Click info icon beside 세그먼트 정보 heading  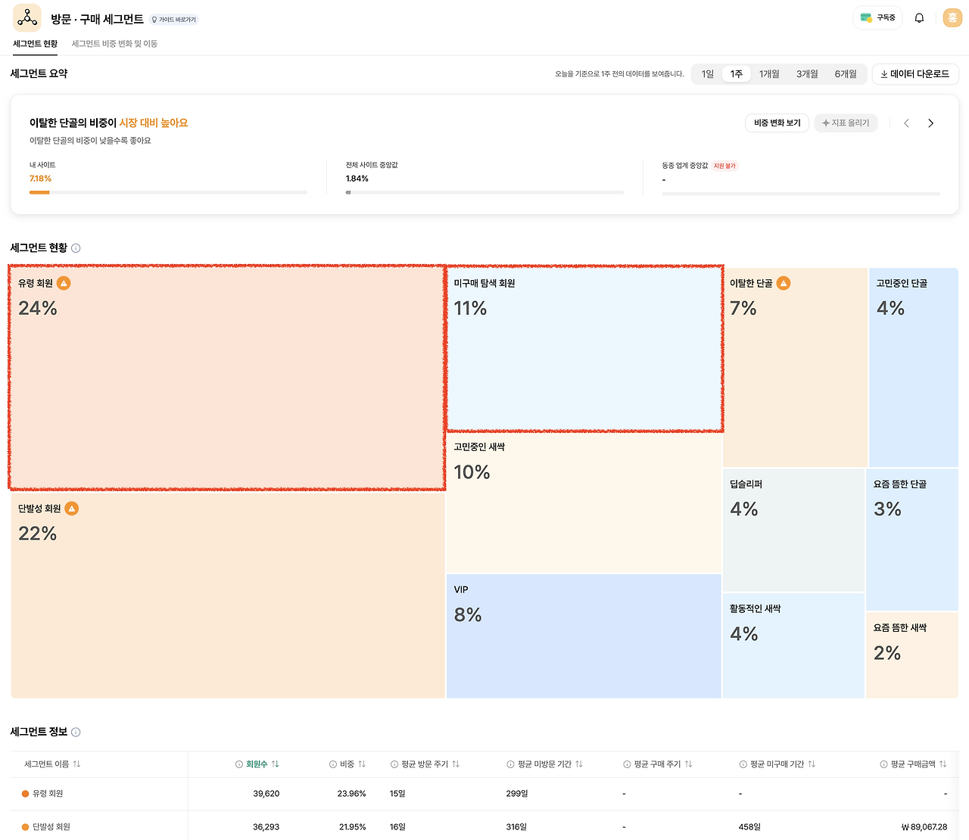[x=76, y=732]
